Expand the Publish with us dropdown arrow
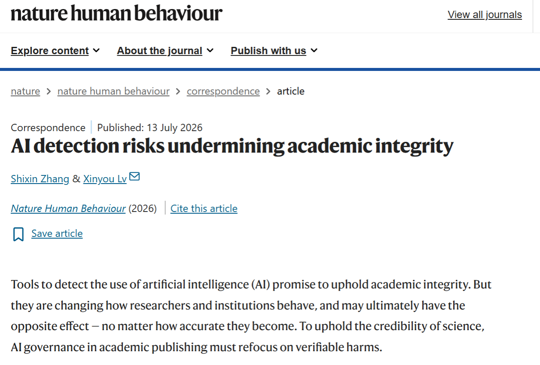 [x=314, y=51]
